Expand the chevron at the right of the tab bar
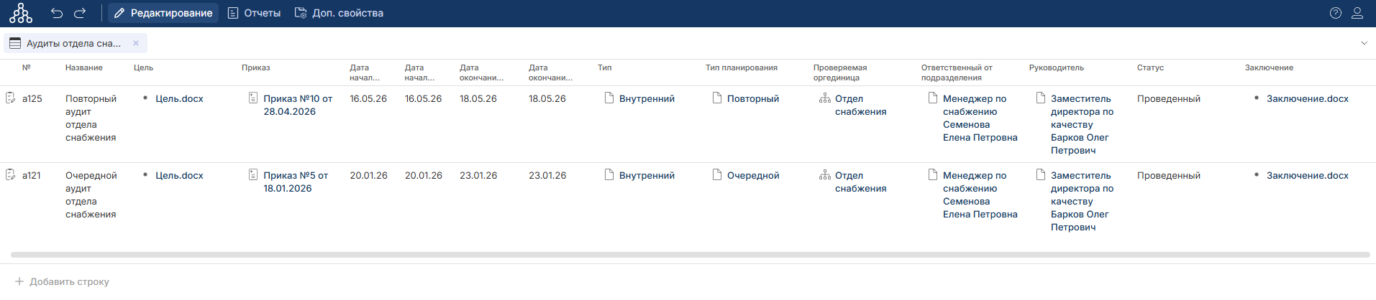Screen dimensions: 1376x300 [x=1364, y=43]
